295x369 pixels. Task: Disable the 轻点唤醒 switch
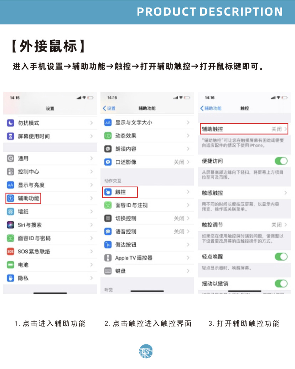tap(281, 257)
